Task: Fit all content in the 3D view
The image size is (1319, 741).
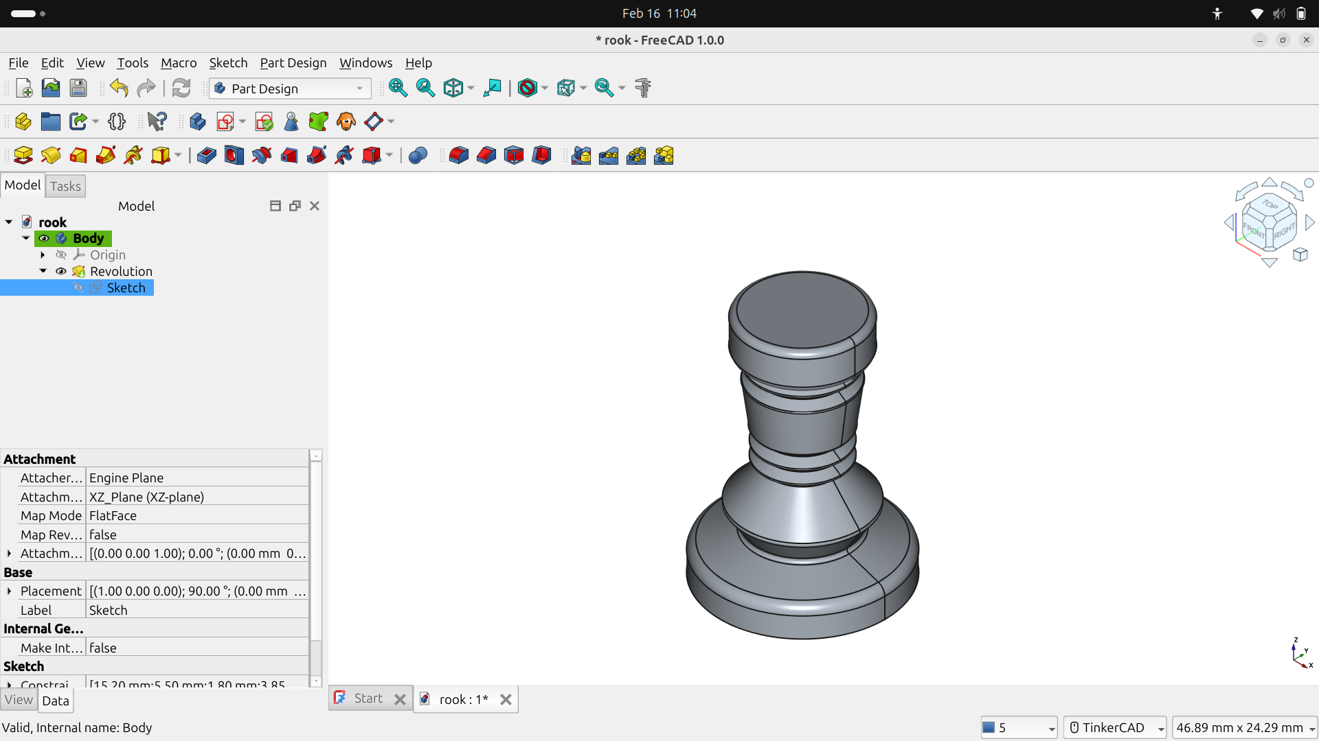Action: [398, 88]
